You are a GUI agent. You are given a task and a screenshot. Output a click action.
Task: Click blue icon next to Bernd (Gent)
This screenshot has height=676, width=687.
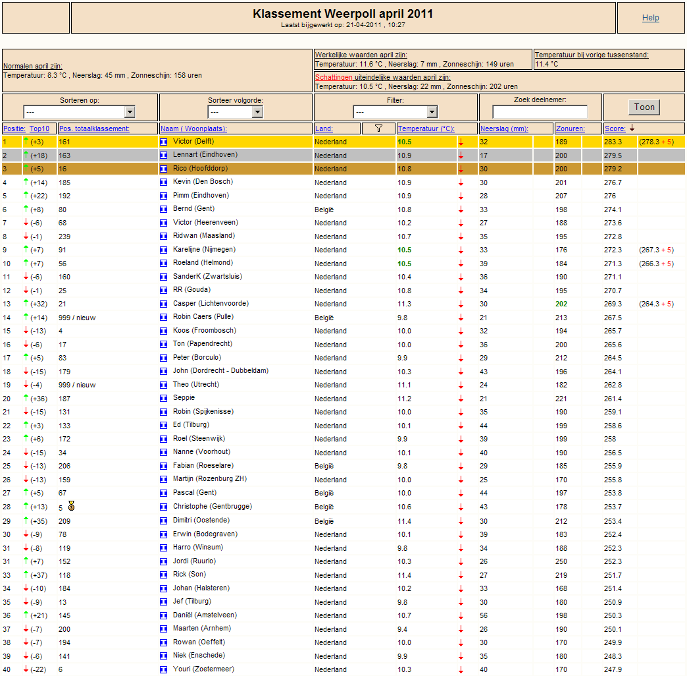[163, 210]
